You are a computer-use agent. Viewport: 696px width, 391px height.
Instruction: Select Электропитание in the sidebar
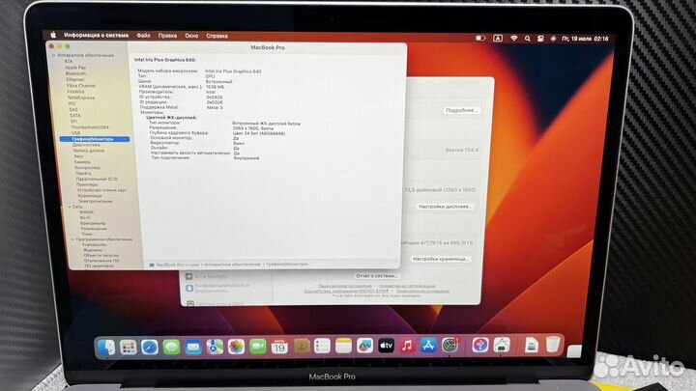click(x=96, y=201)
